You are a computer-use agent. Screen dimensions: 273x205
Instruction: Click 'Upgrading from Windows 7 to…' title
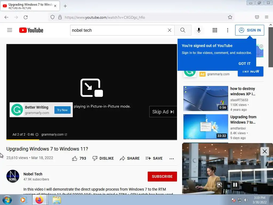click(243, 120)
